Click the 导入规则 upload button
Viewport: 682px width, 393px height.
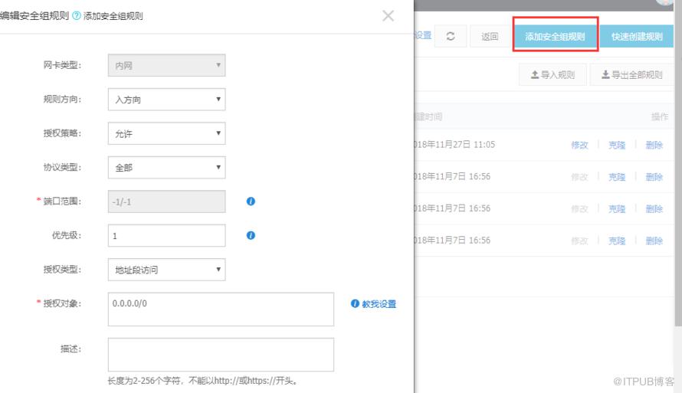(x=552, y=75)
